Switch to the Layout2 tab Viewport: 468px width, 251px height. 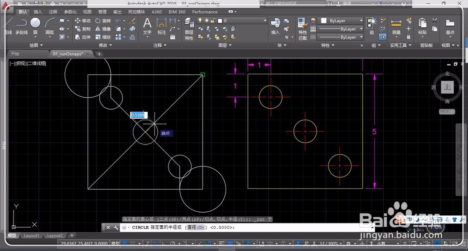(55, 236)
